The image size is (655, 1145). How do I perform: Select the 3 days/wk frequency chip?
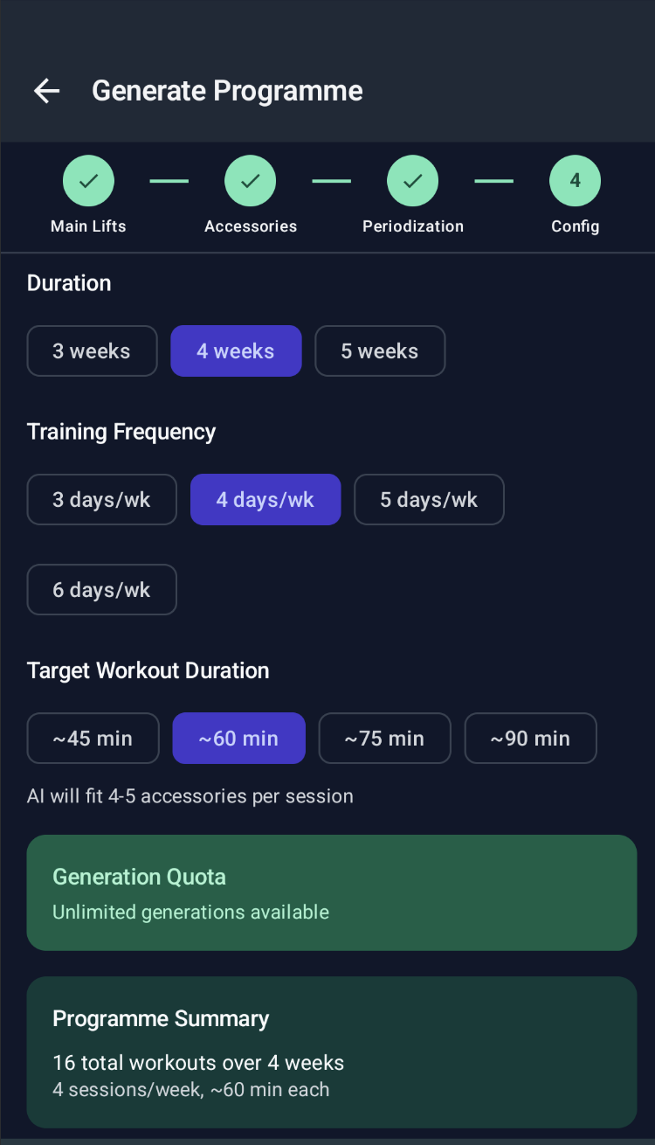[x=101, y=499]
